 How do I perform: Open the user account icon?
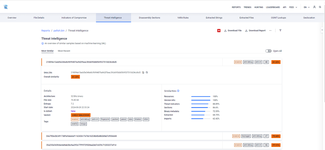[314, 7]
